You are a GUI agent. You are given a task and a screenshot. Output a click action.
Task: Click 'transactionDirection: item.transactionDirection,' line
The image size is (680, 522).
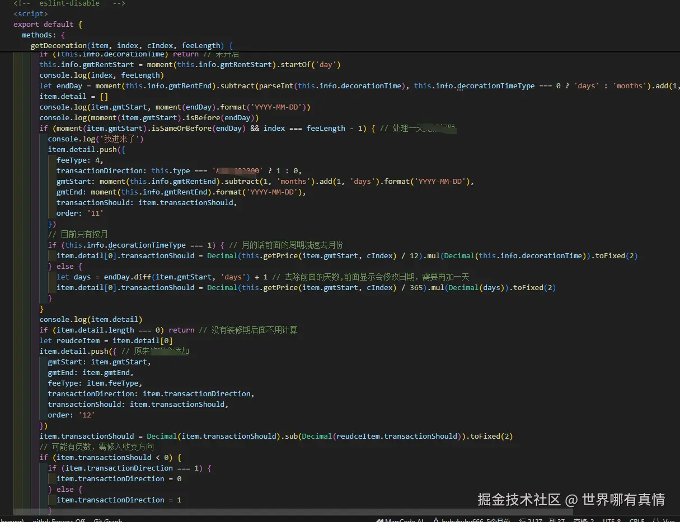pos(151,393)
